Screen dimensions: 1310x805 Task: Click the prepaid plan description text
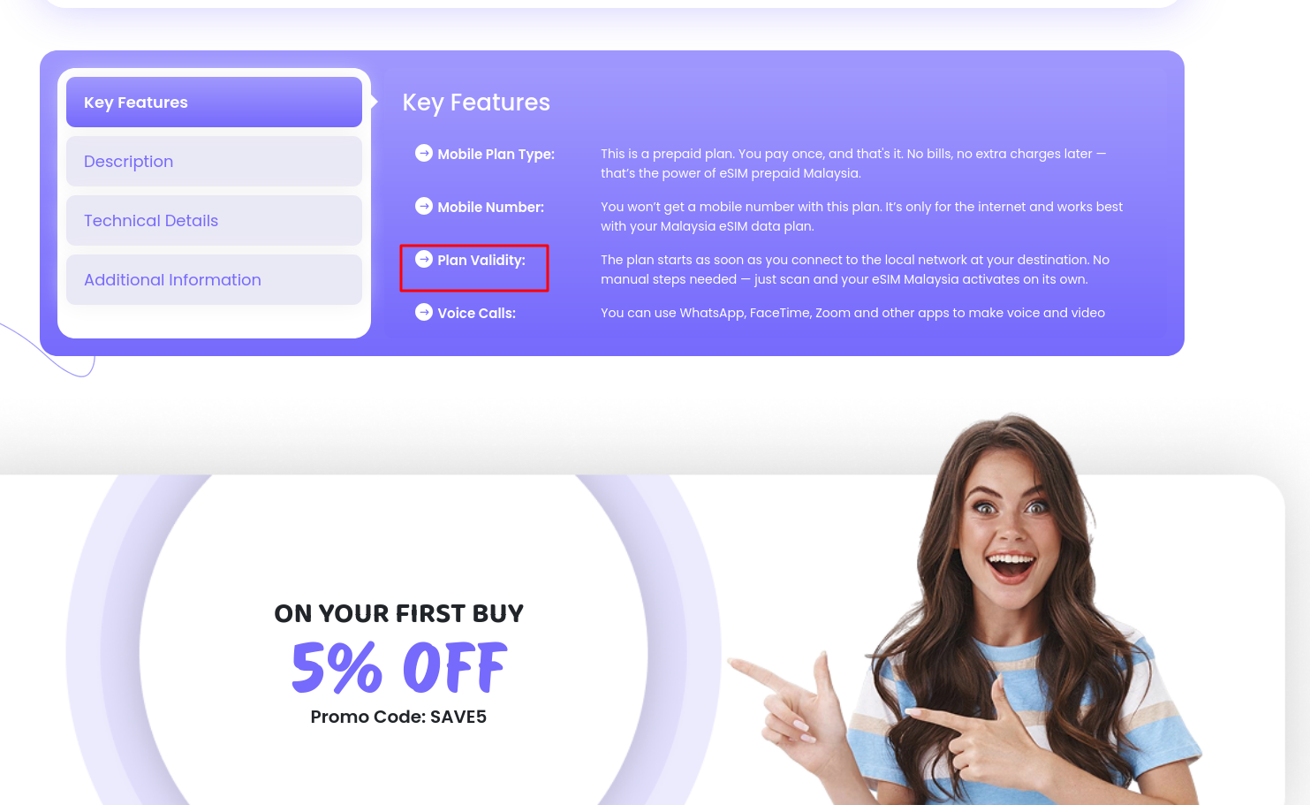pos(853,163)
